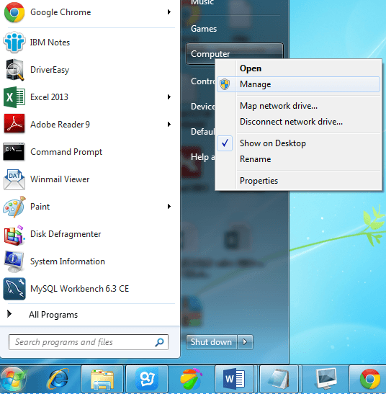Expand Paint jump list arrow

pos(169,207)
